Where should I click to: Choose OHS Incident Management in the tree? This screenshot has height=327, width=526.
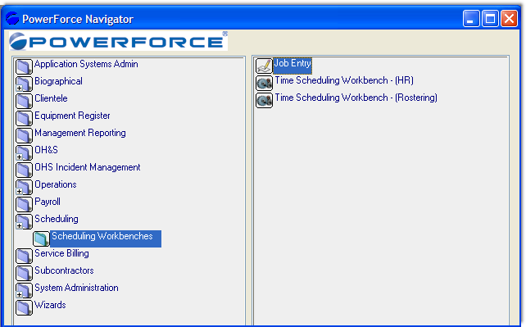pos(88,167)
